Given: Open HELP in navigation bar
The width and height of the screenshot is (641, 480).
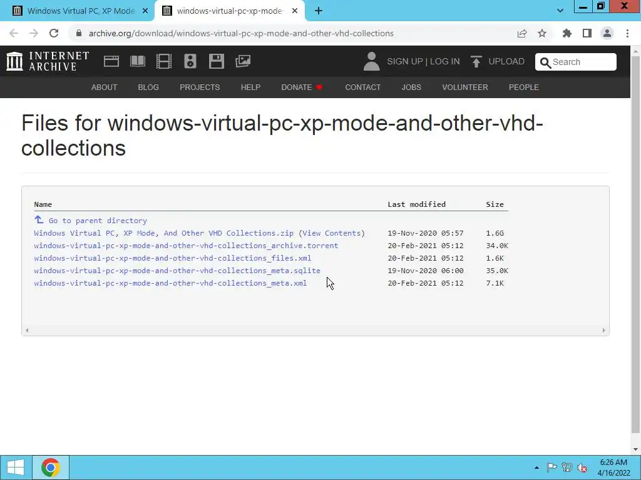Looking at the screenshot, I should coord(250,87).
